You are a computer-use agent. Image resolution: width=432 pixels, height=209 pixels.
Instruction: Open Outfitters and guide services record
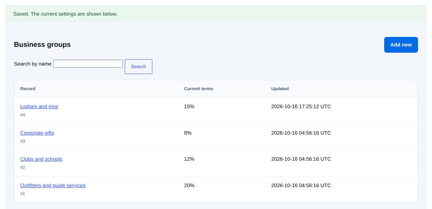coord(53,186)
